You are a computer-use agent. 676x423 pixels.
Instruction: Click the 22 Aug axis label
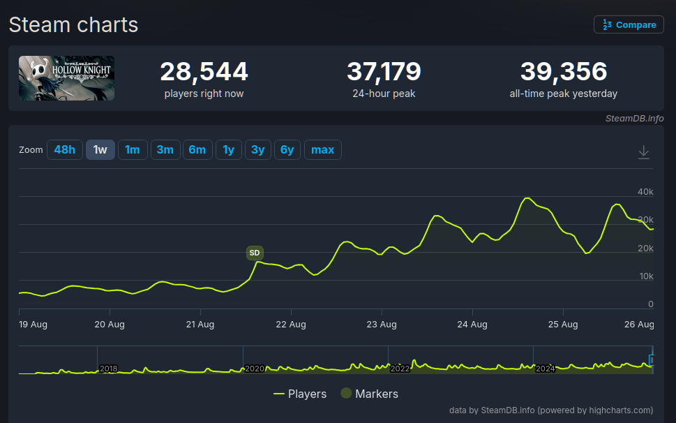291,325
